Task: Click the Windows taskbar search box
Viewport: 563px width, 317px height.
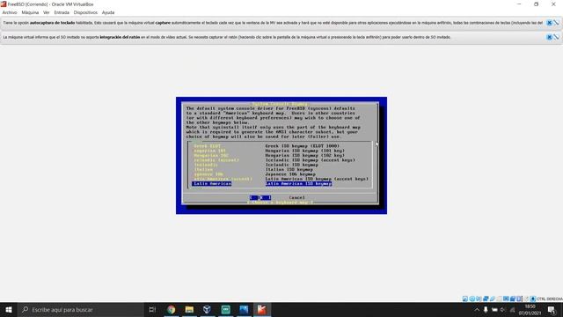Action: 81,309
